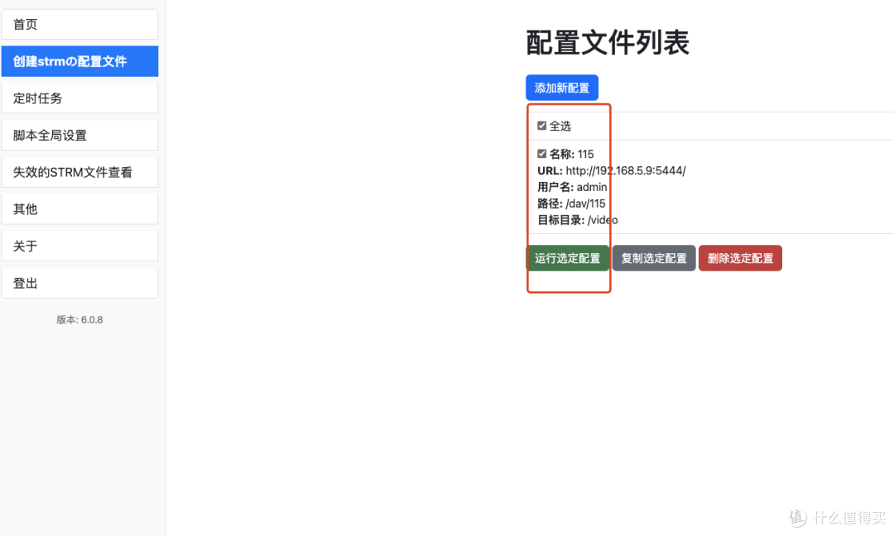Open the 其他 sidebar item
894x536 pixels.
pyautogui.click(x=79, y=209)
